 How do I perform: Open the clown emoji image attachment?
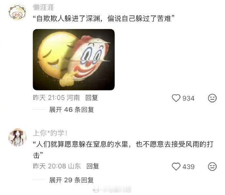coord(74,60)
